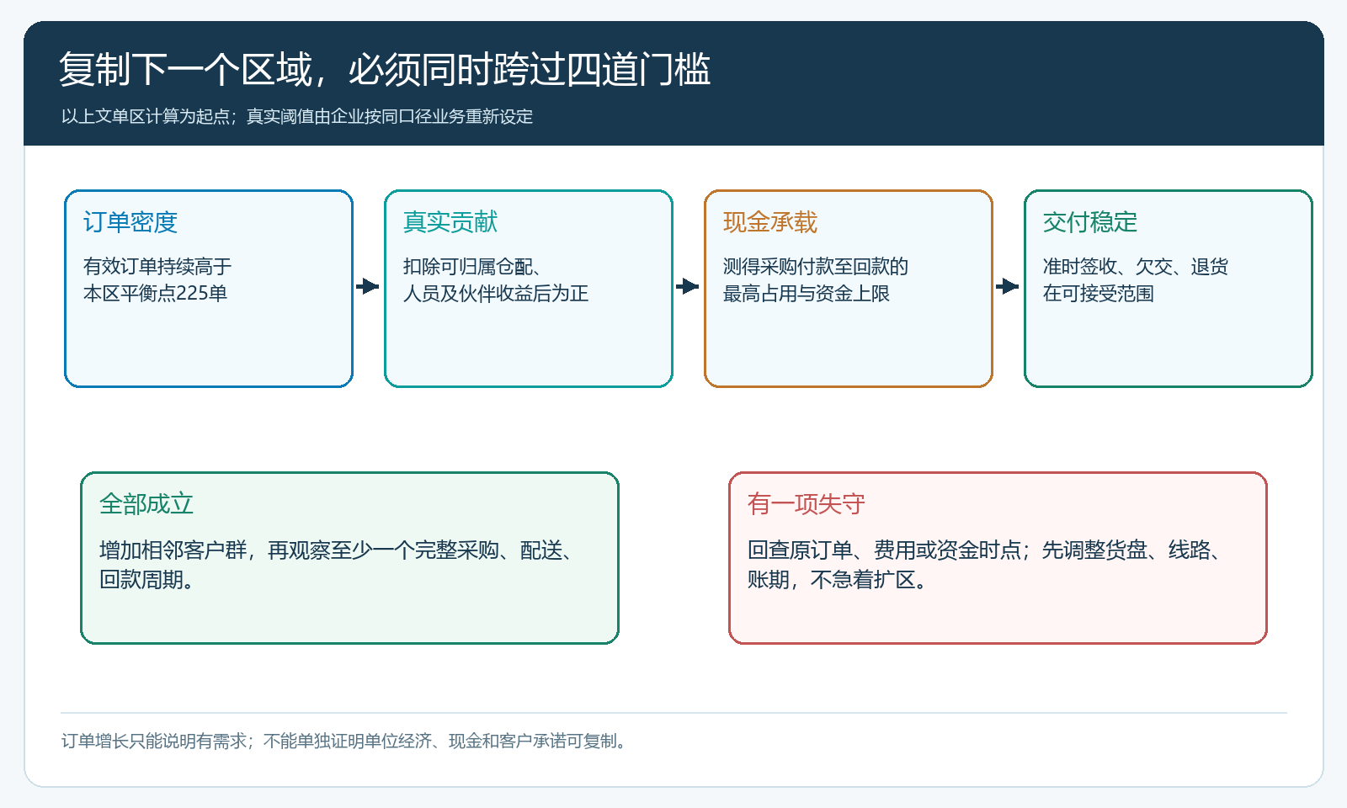The height and width of the screenshot is (808, 1347).
Task: Click the footer note starting 订单增长只能说明有需求
Action: click(x=345, y=741)
